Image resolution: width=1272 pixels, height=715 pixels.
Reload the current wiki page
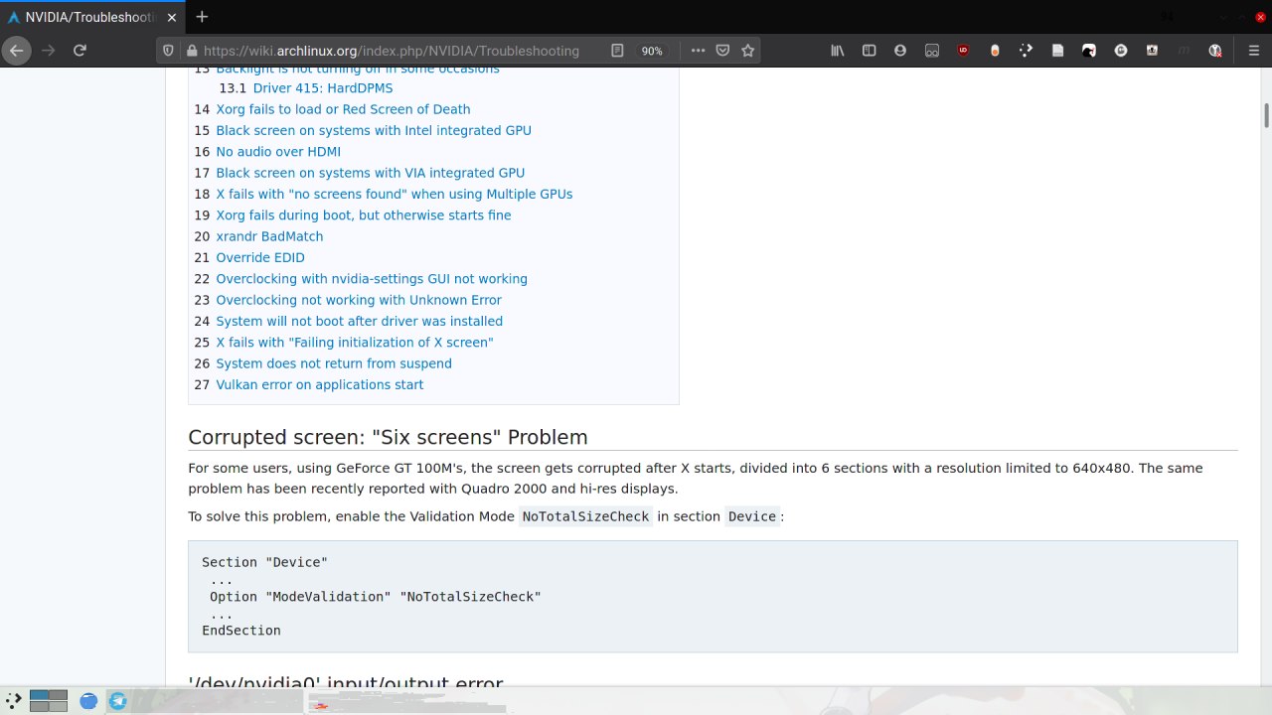80,50
